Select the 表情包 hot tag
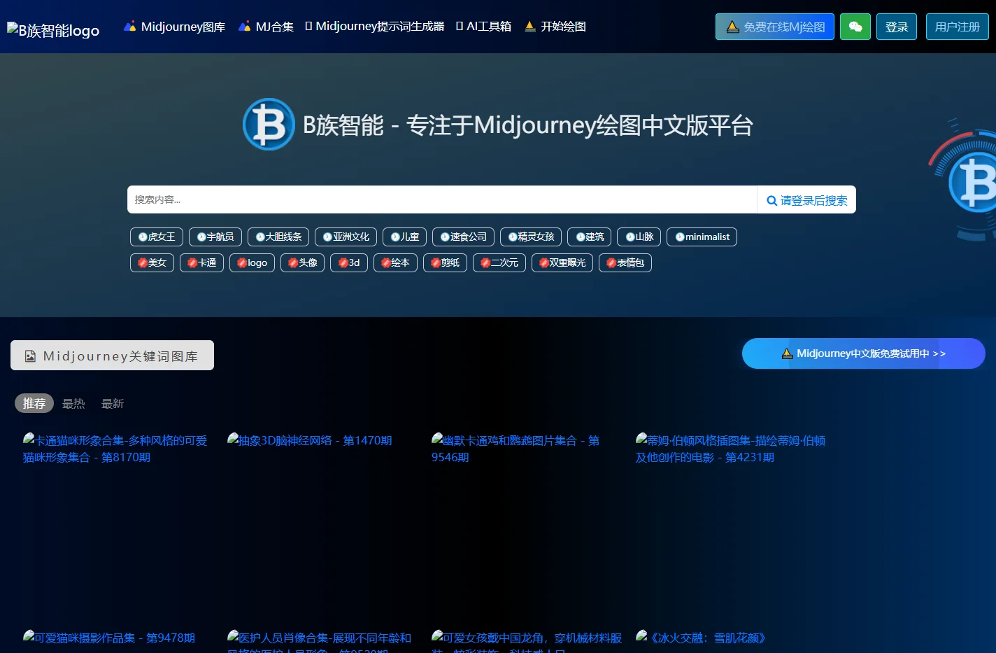Viewport: 996px width, 653px height. [x=625, y=262]
